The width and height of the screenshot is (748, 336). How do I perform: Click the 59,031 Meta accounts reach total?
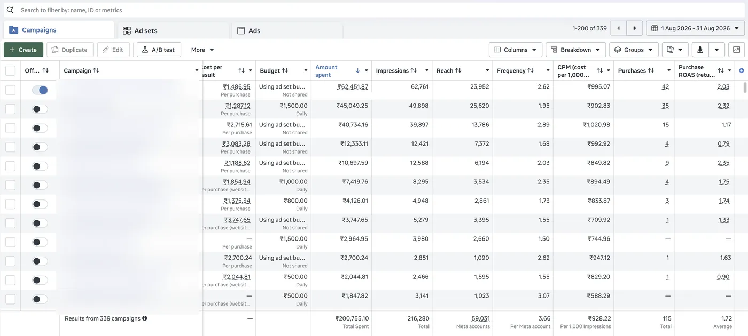(480, 318)
